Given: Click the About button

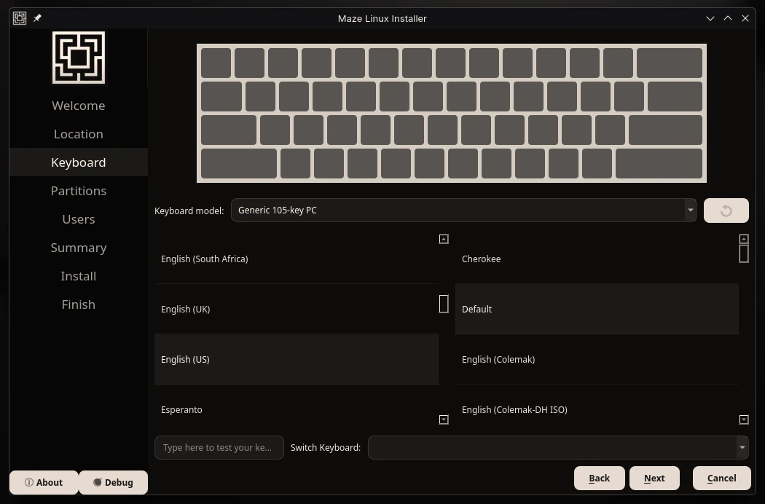Looking at the screenshot, I should coord(44,483).
